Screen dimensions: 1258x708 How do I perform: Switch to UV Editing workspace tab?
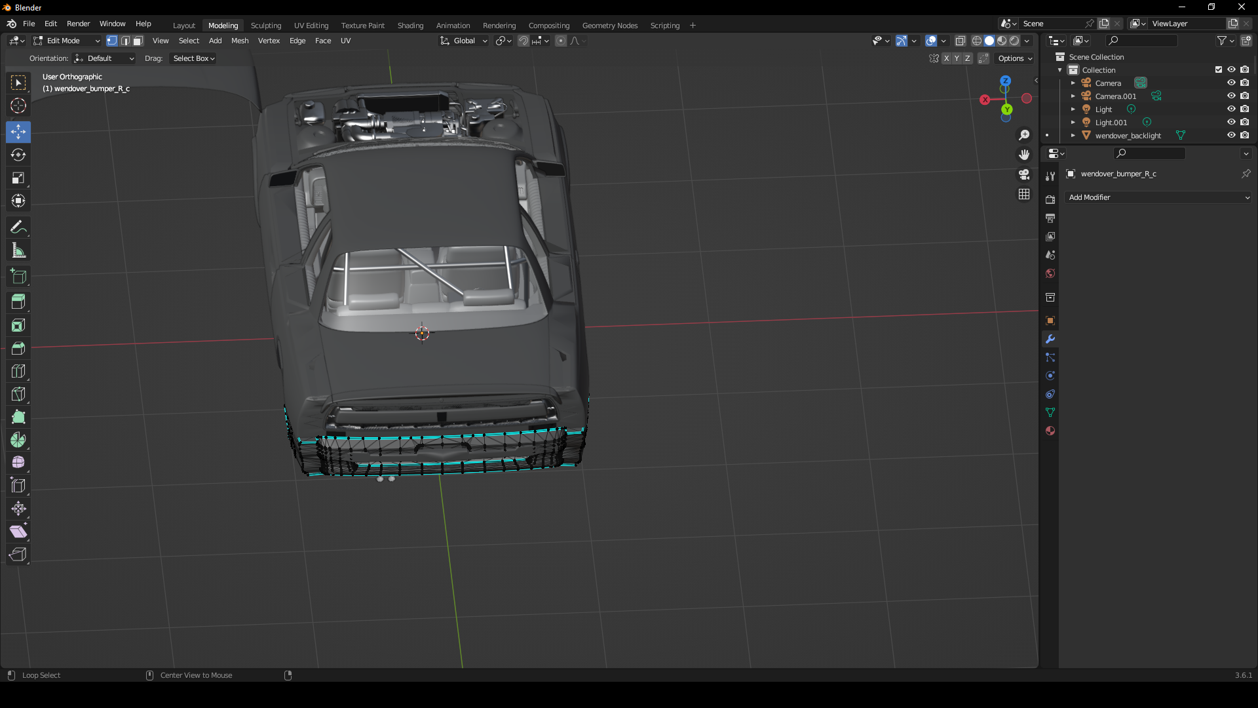tap(311, 26)
